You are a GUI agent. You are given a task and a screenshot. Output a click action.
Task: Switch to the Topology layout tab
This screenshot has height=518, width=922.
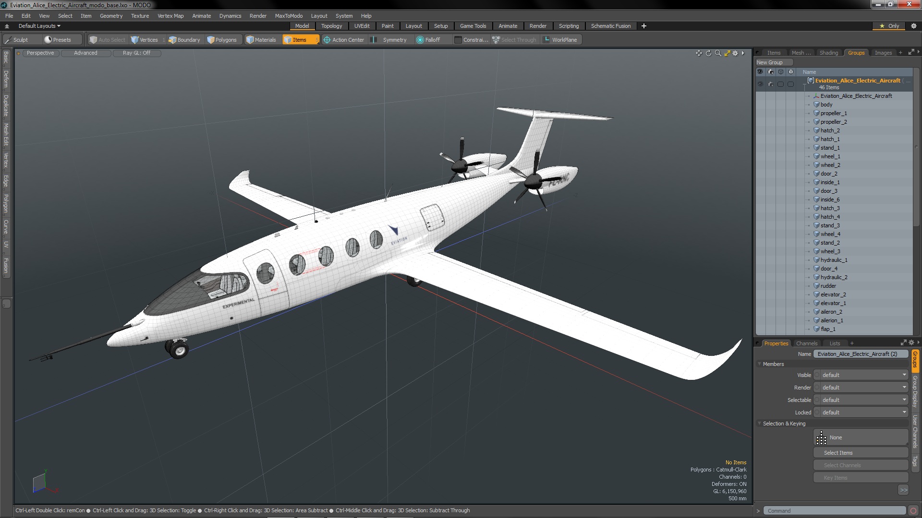point(331,26)
